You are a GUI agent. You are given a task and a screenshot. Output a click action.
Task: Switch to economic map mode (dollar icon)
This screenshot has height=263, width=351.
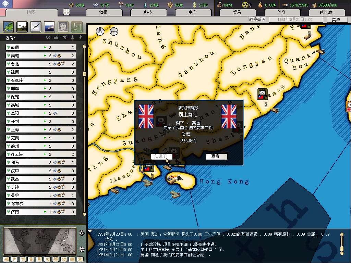click(31, 260)
